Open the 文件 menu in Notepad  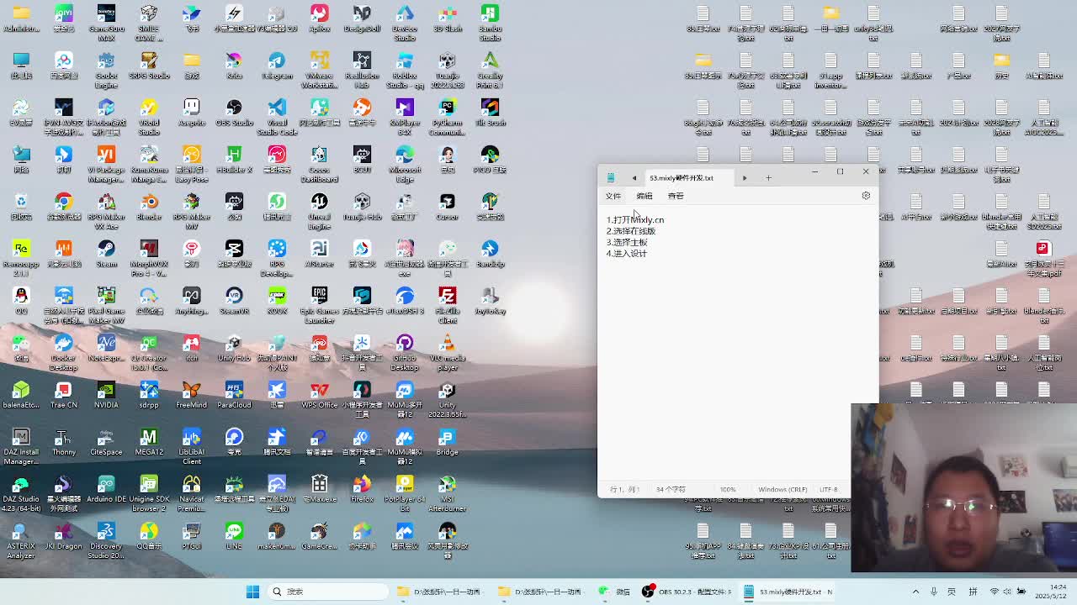[x=613, y=196]
